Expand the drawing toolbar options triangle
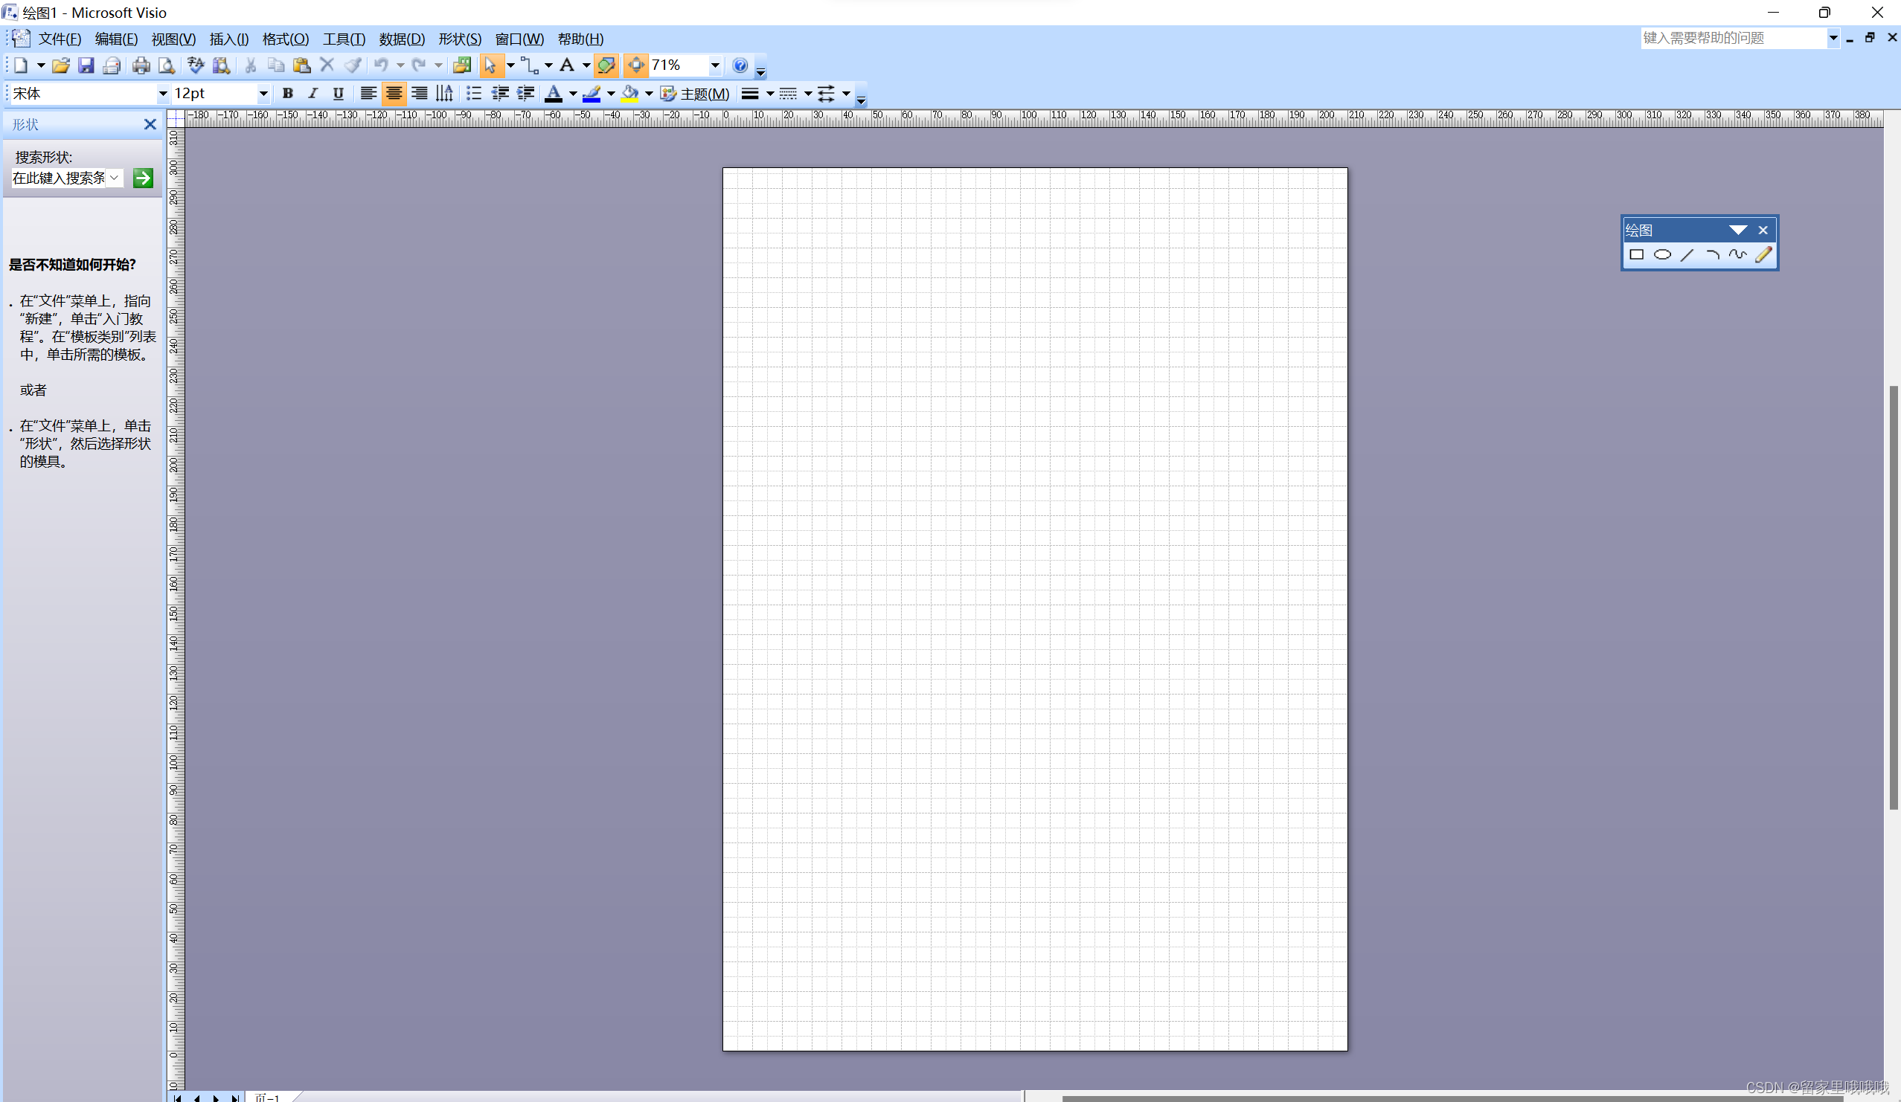Image resolution: width=1901 pixels, height=1102 pixels. [x=1738, y=231]
